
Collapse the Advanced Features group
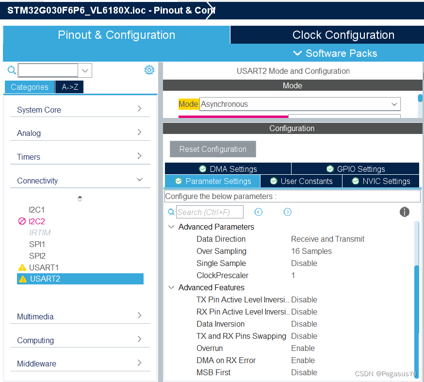pos(171,287)
